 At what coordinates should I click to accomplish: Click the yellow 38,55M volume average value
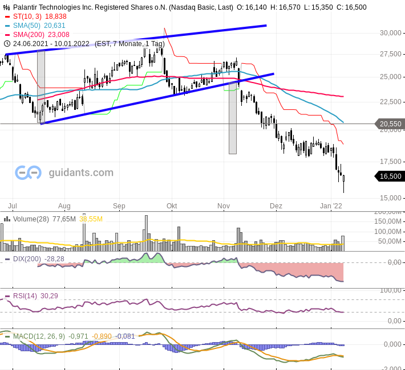[x=91, y=219]
